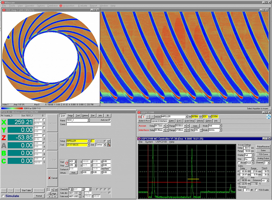Image resolution: width=272 pixels, height=200 pixels.
Task: Click the High speed icon button
Action: pyautogui.click(x=53, y=194)
